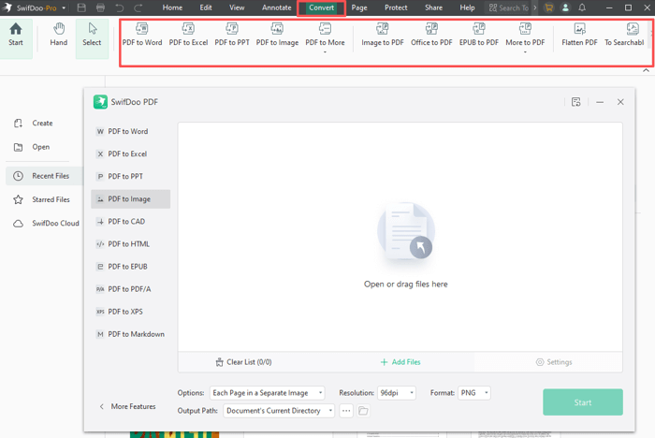Select PDF to Word in converter list
This screenshot has width=655, height=438.
point(131,131)
